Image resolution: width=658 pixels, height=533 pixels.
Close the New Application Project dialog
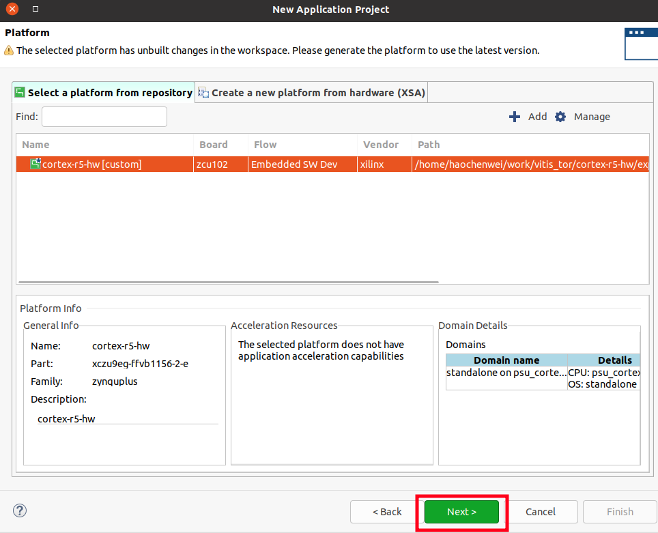(x=12, y=8)
